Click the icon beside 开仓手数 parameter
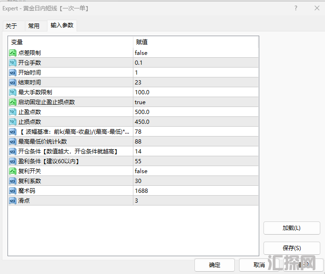This screenshot has height=274, width=325. pyautogui.click(x=13, y=63)
